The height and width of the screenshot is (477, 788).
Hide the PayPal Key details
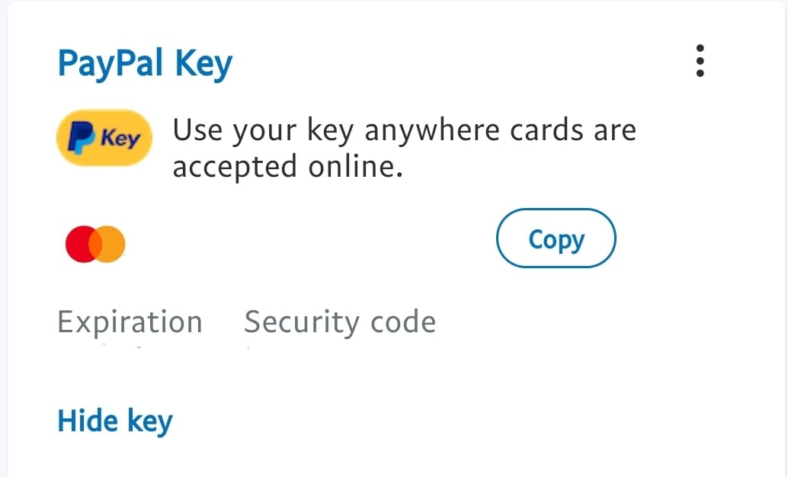[x=114, y=420]
